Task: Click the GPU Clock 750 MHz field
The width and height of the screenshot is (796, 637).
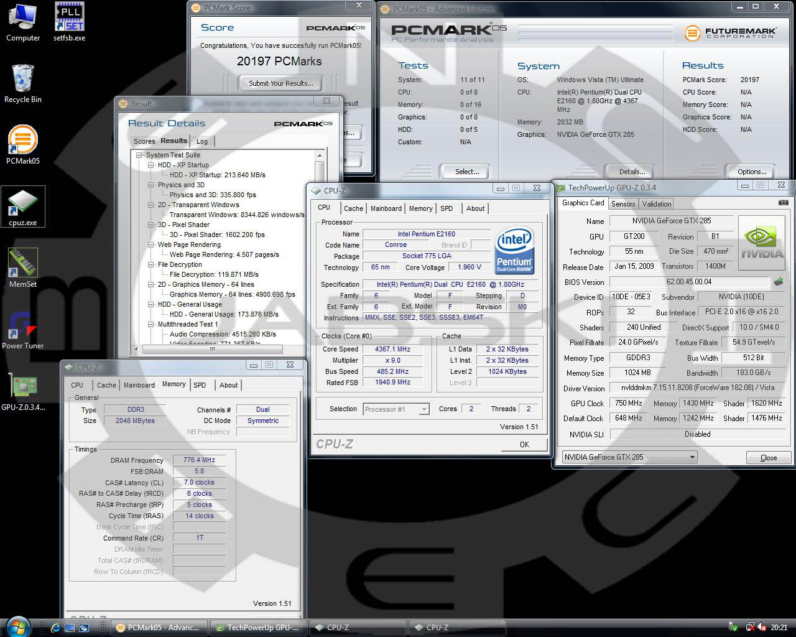Action: (629, 403)
